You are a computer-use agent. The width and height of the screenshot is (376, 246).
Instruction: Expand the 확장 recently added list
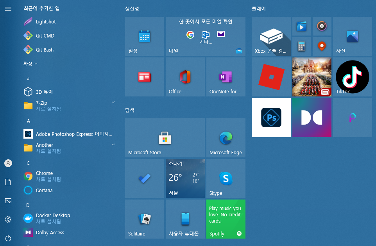coord(30,64)
